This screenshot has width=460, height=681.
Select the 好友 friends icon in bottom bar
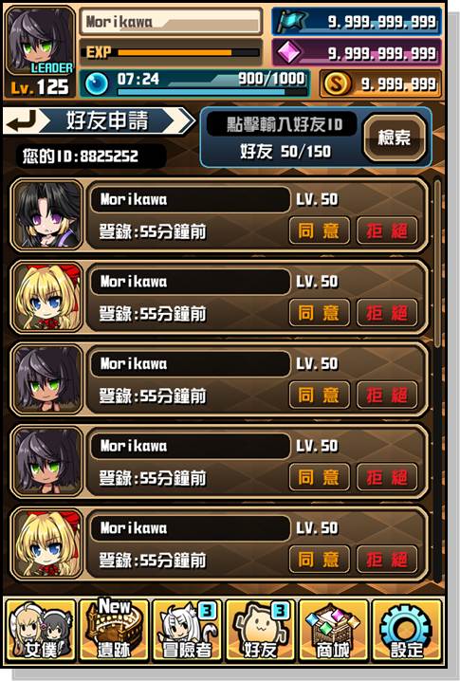[261, 630]
